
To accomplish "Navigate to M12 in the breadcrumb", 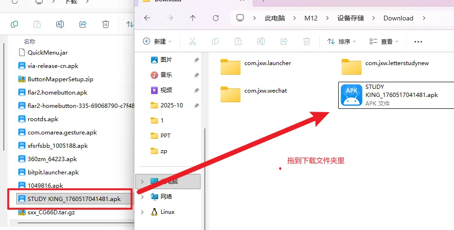I will pos(311,18).
